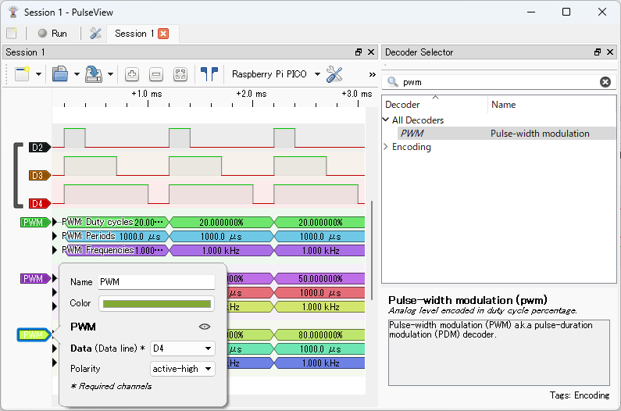
Task: Click the trace view vertical scrollbar
Action: [372, 251]
